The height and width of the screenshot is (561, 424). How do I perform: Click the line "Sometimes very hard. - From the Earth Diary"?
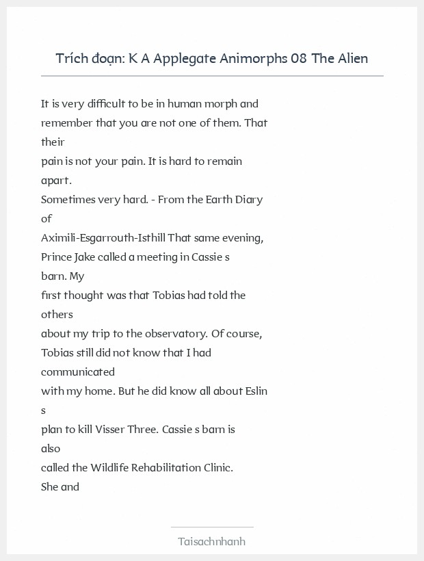click(152, 200)
